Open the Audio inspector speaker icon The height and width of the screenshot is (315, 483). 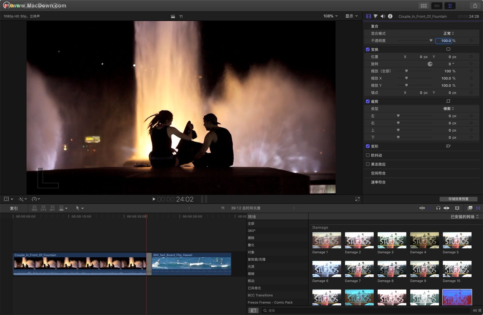point(383,16)
